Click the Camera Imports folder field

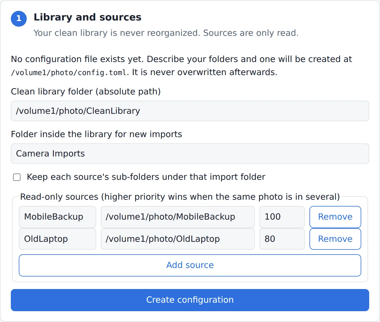click(x=190, y=154)
